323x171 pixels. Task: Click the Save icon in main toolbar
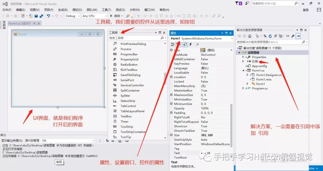pos(36,16)
